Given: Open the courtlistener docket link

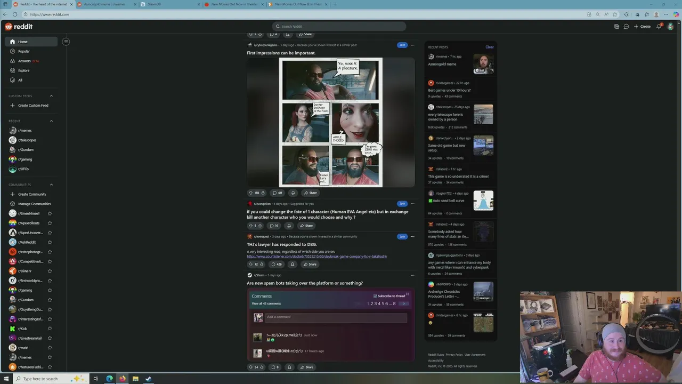Looking at the screenshot, I should (317, 257).
